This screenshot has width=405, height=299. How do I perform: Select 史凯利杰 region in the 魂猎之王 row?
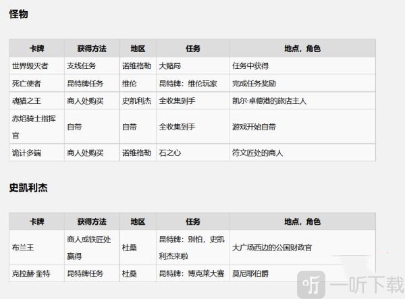[x=136, y=101]
